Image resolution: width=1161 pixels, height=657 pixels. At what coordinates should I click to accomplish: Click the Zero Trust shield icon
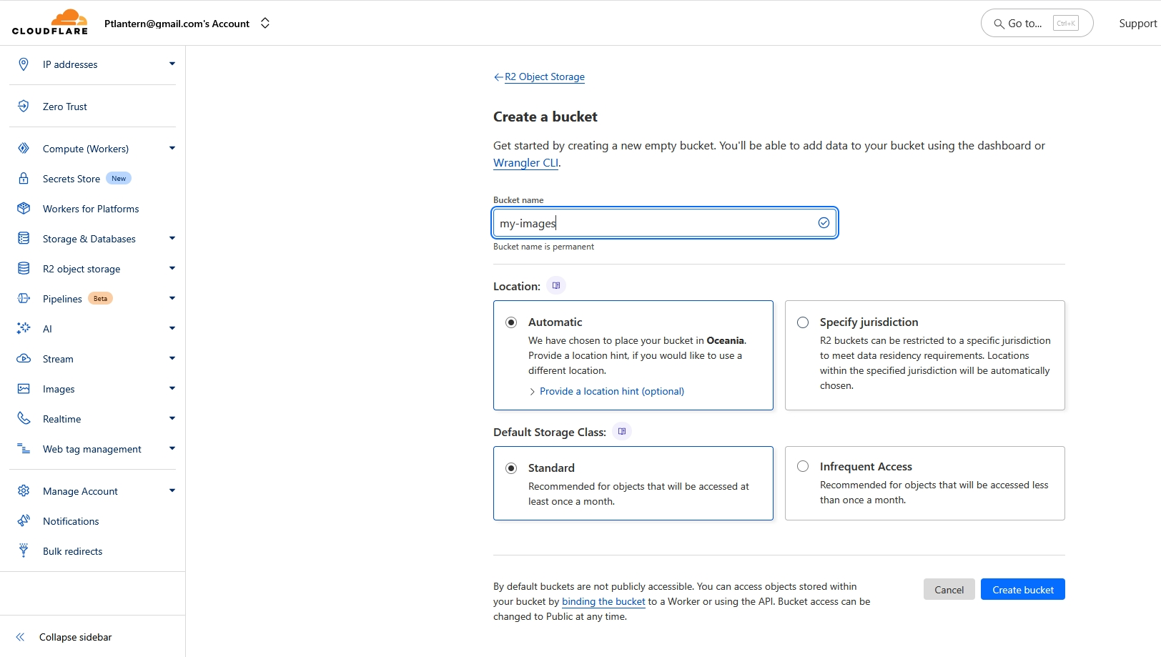pyautogui.click(x=24, y=107)
